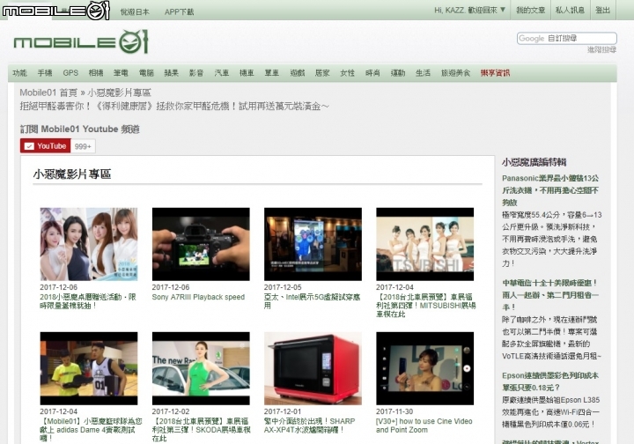Click the date 2017-12-01 under SHARP video
This screenshot has width=634, height=444.
[x=283, y=411]
